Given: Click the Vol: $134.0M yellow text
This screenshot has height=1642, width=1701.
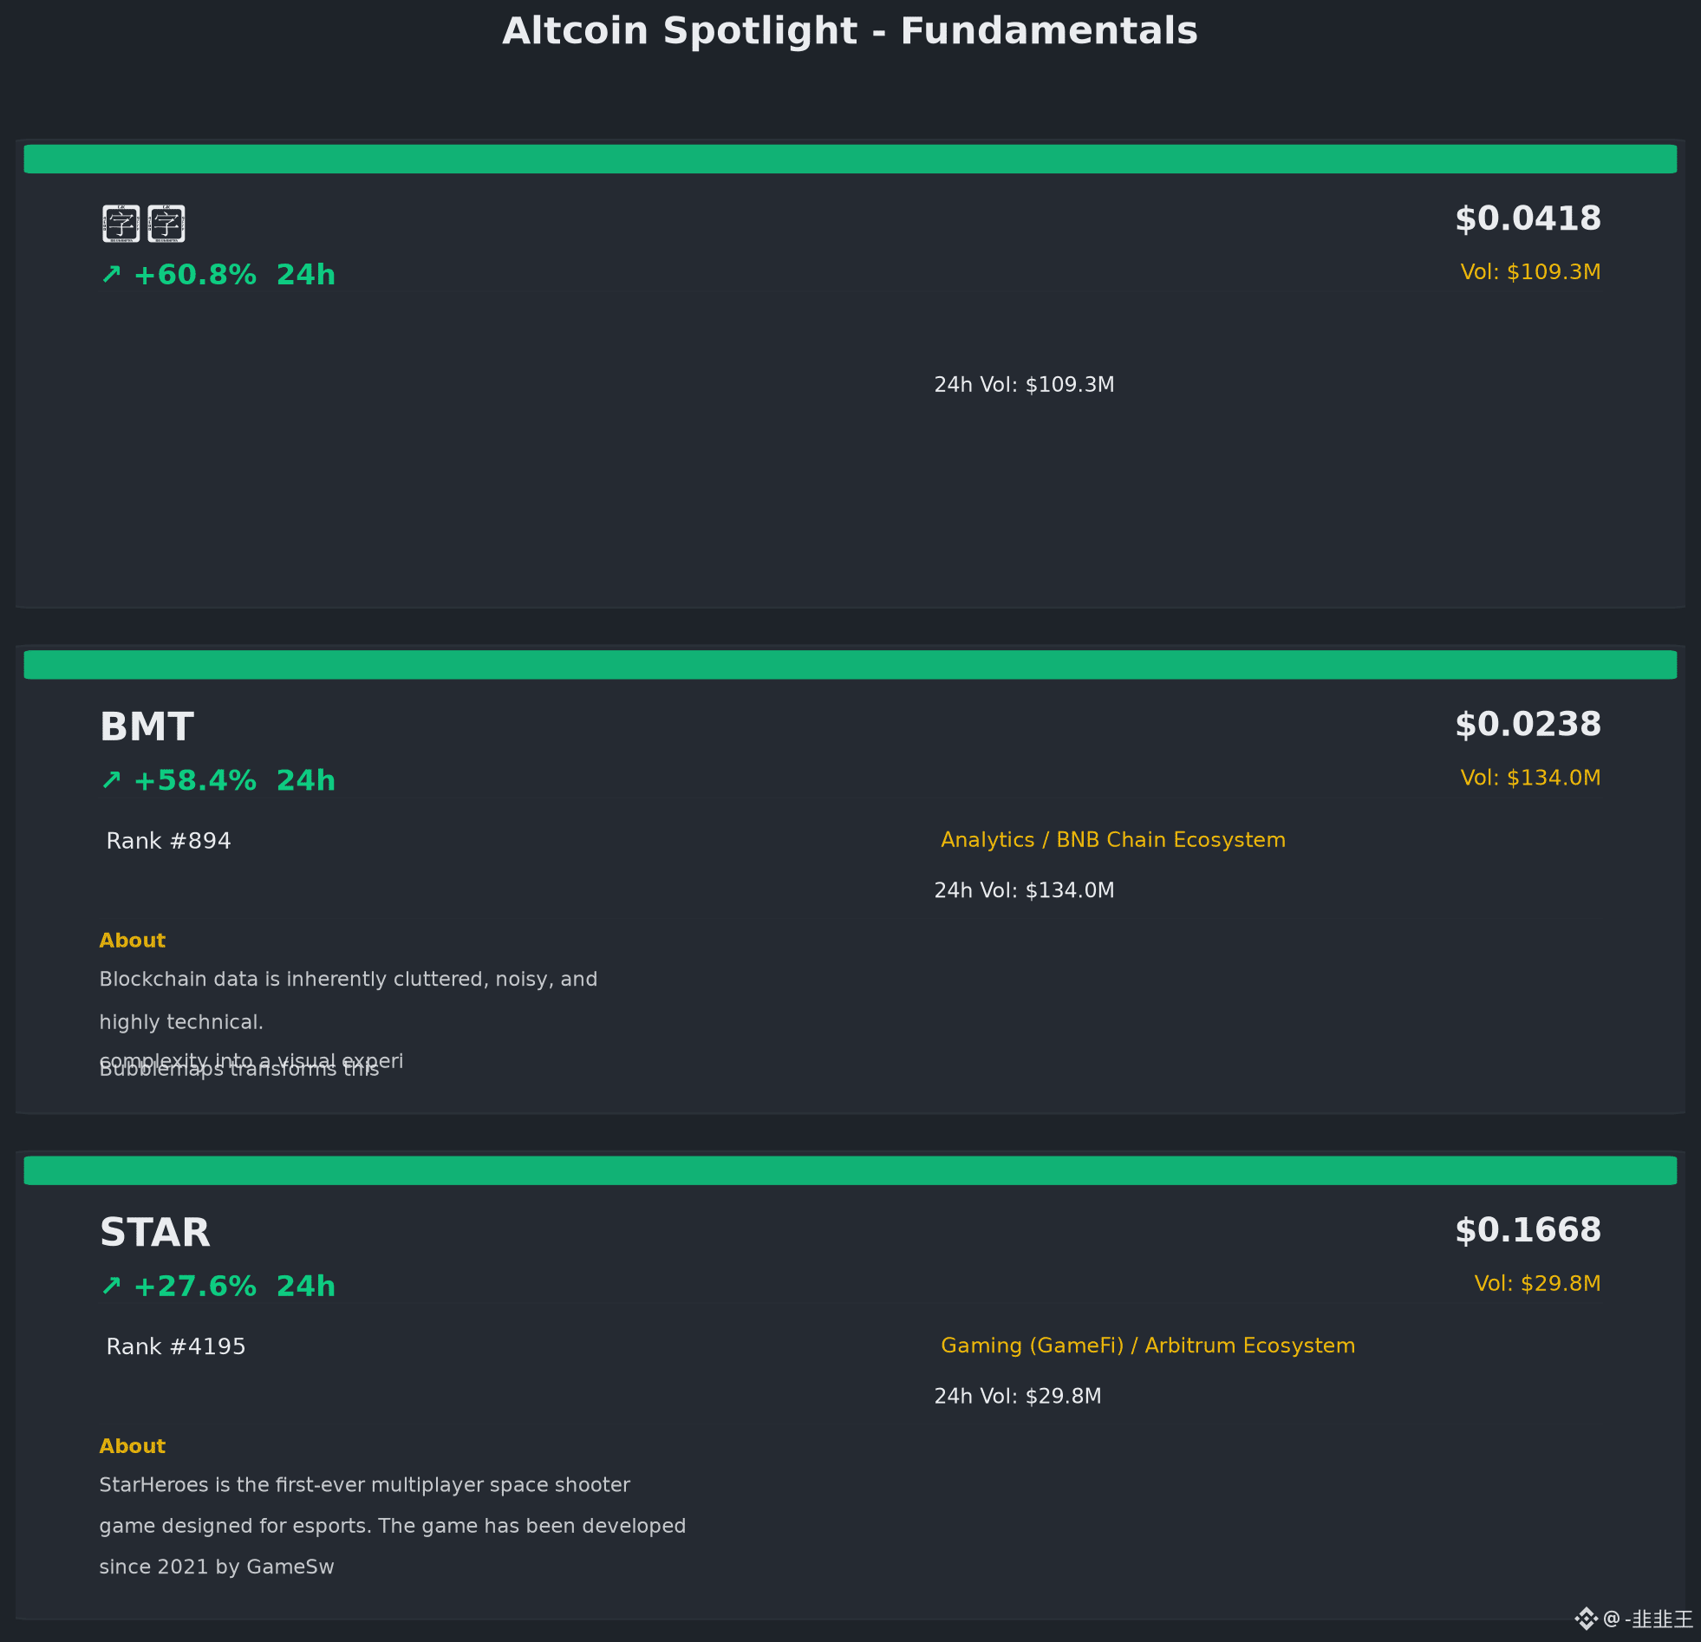Looking at the screenshot, I should click(x=1530, y=778).
